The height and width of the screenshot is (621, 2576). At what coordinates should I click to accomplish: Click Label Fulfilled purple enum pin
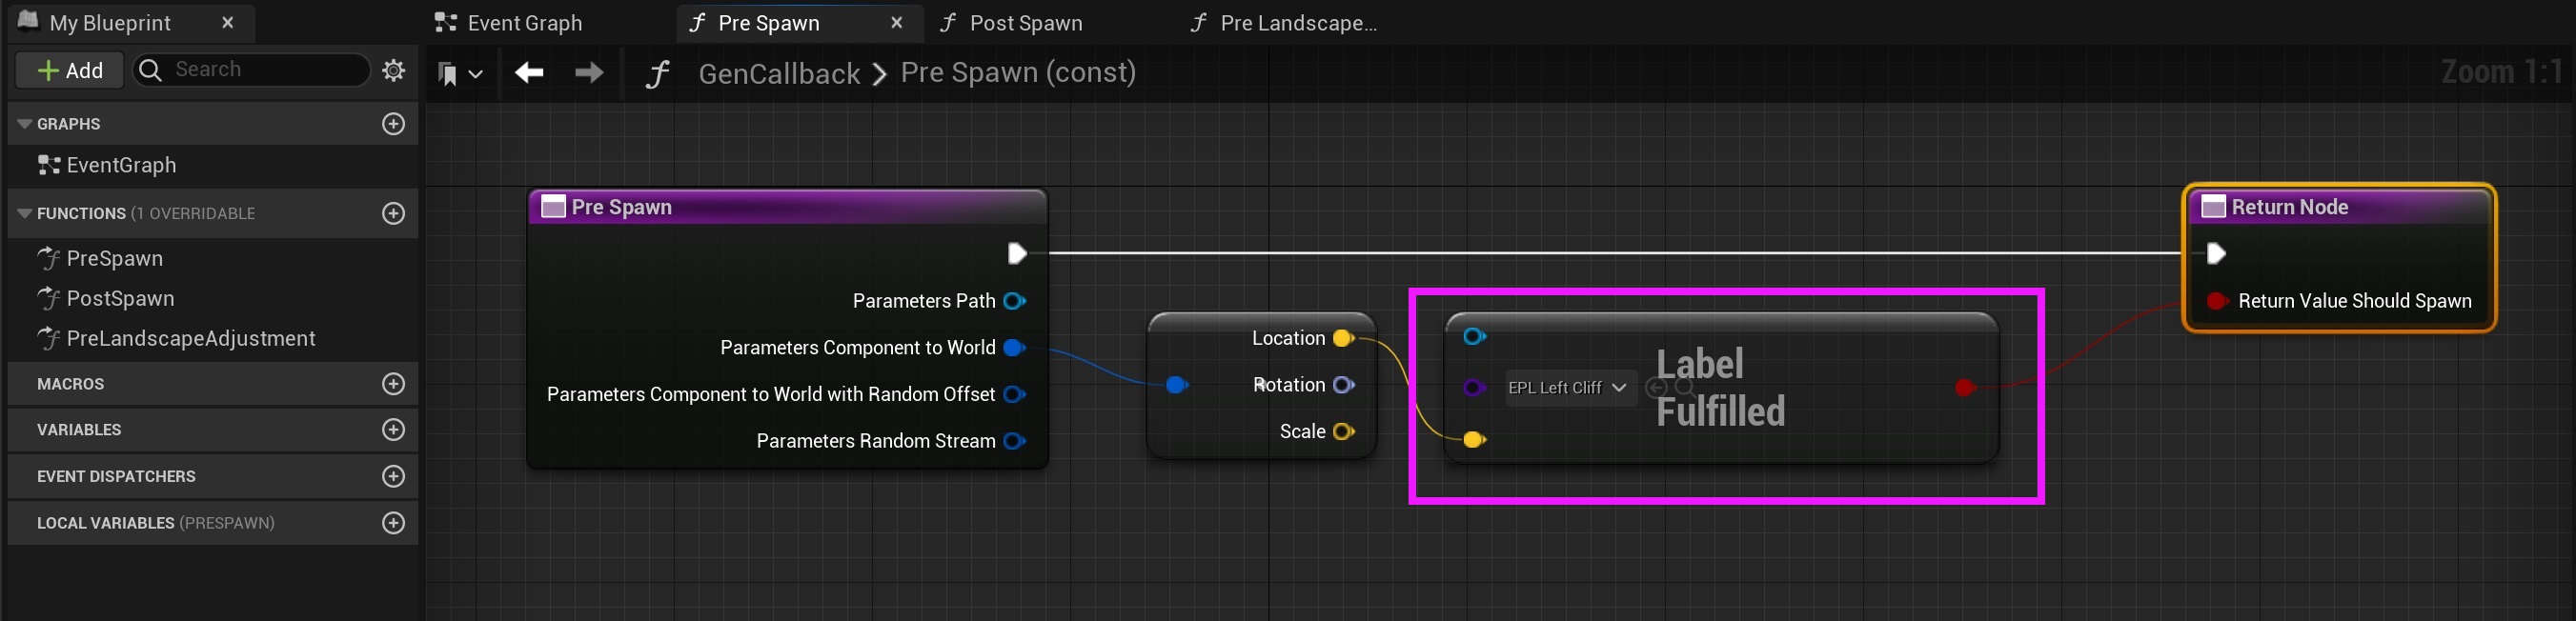[x=1474, y=388]
